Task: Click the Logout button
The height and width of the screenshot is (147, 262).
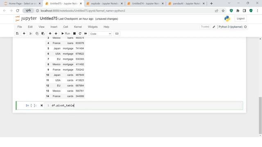Action: (241, 18)
